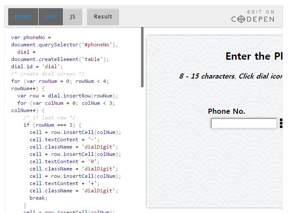
Task: Click the '8 - 15 characters' hint text
Action: [x=231, y=76]
